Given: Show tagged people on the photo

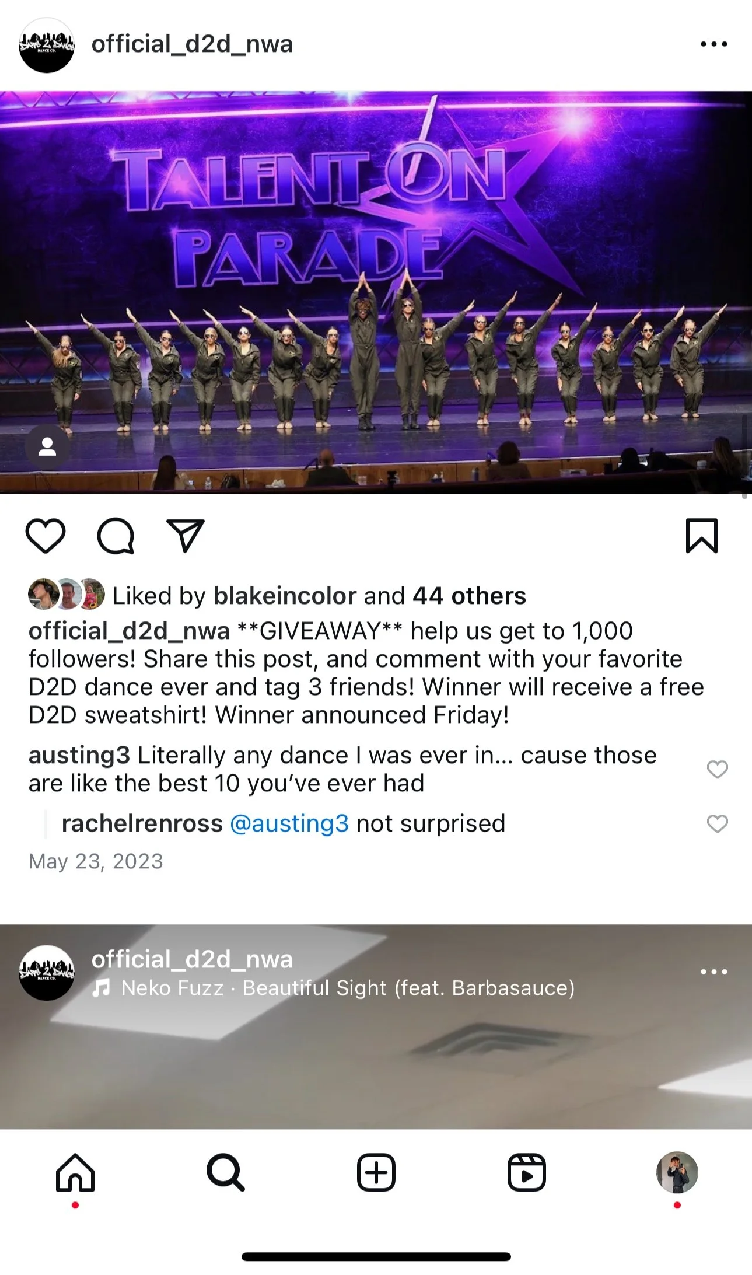Looking at the screenshot, I should click(47, 448).
